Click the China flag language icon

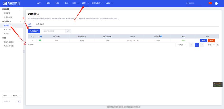click(x=210, y=3)
